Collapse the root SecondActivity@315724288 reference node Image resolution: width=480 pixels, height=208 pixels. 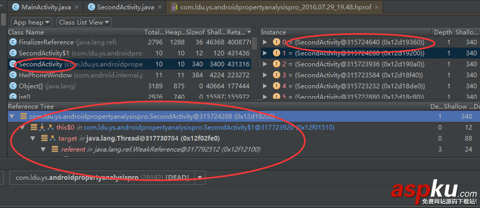[x=12, y=116]
